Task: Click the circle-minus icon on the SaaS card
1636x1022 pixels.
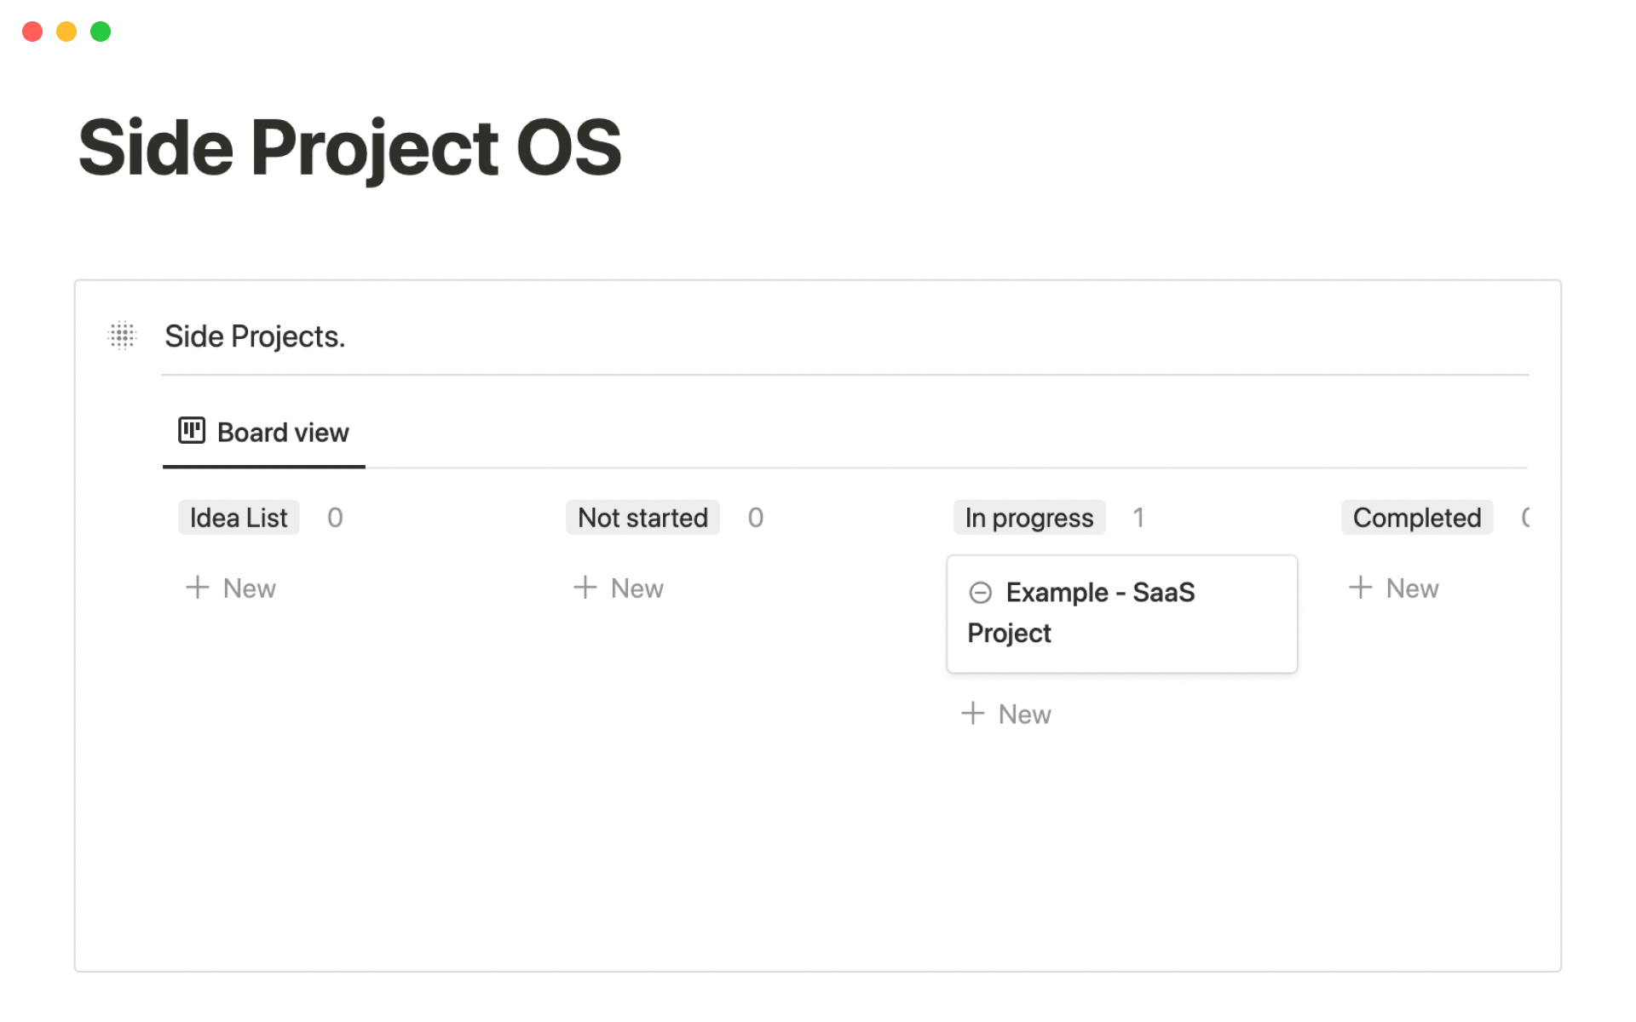Action: (981, 593)
